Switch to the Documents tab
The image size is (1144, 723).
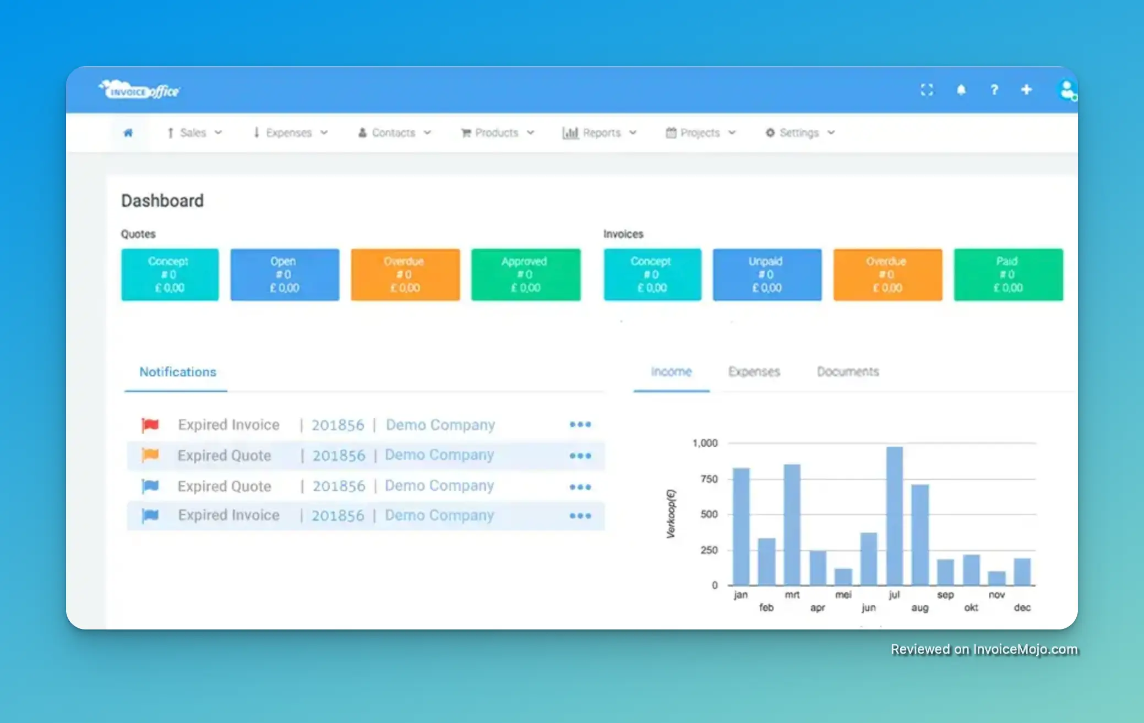(847, 371)
